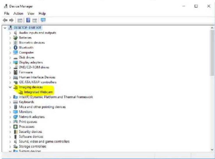The image size is (215, 159).
Task: Select the DESKTOP computer name label
Action: point(27,28)
